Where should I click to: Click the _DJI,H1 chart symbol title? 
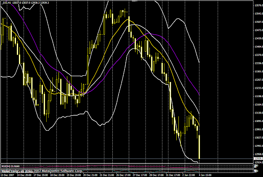7,3
